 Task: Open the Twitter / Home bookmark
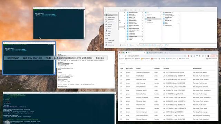tap(171, 59)
